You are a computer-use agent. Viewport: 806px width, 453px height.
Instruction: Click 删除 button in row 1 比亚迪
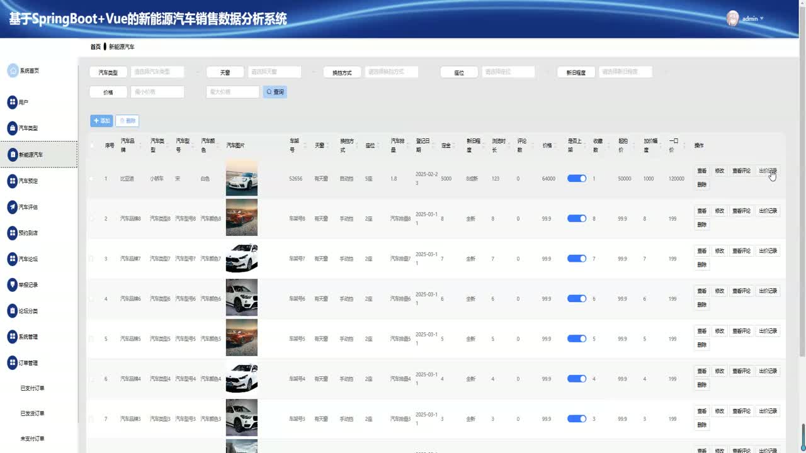click(701, 185)
